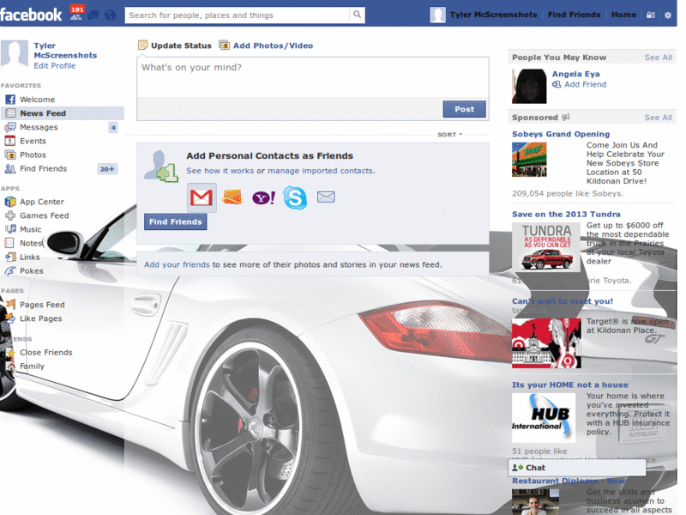Open account settings gear icon
This screenshot has width=686, height=515.
[668, 15]
